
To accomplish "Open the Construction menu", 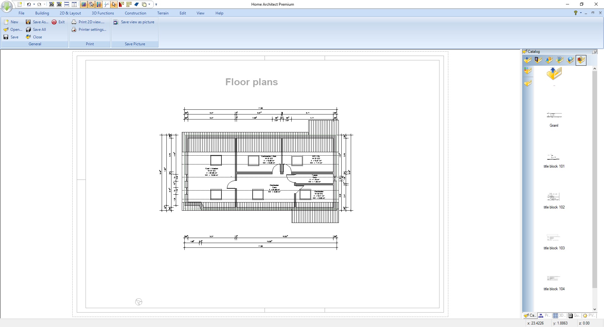I will click(x=135, y=13).
